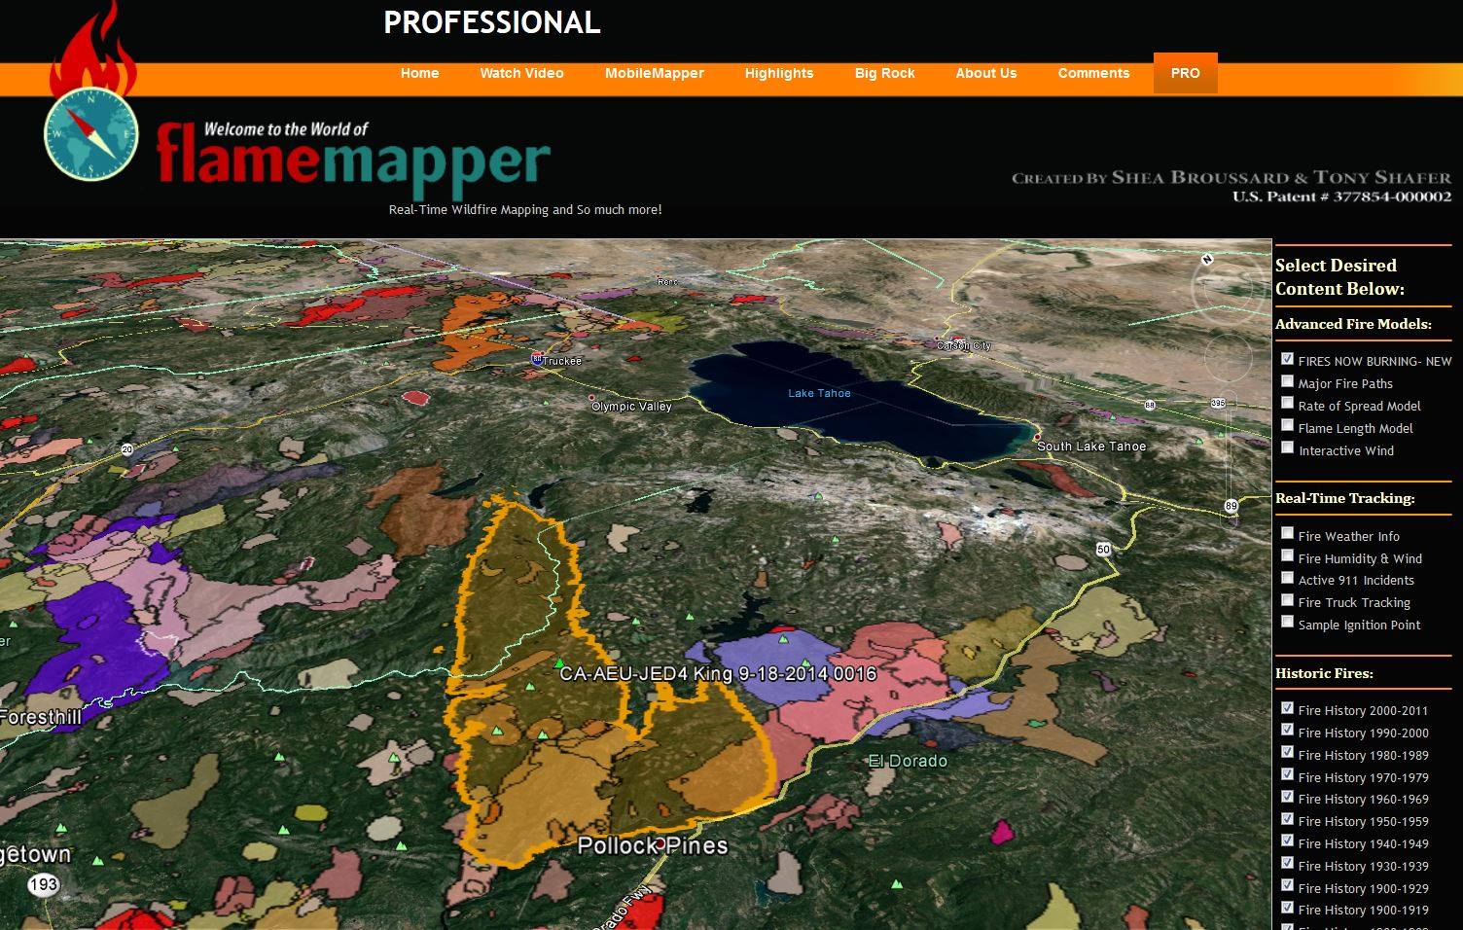Open the Big Rock link
This screenshot has height=930, width=1463.
[885, 73]
